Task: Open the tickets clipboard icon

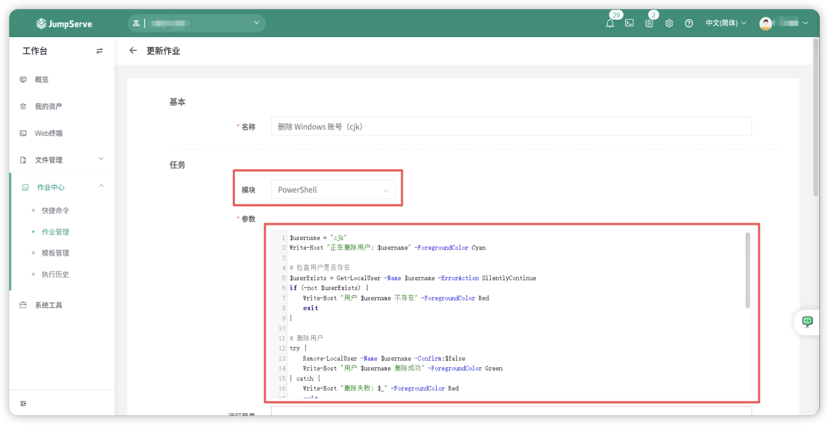Action: coord(649,23)
